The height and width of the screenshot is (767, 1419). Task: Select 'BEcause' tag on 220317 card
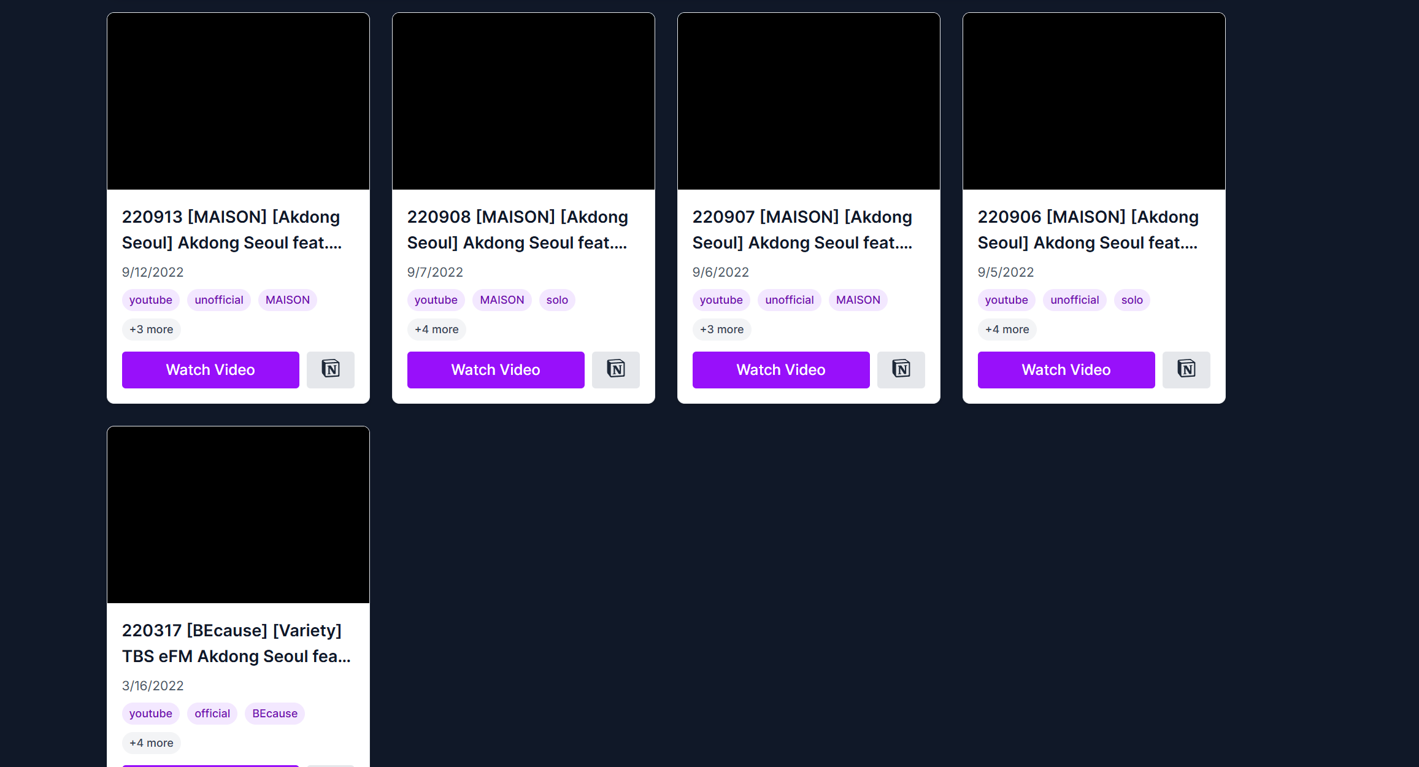coord(275,714)
